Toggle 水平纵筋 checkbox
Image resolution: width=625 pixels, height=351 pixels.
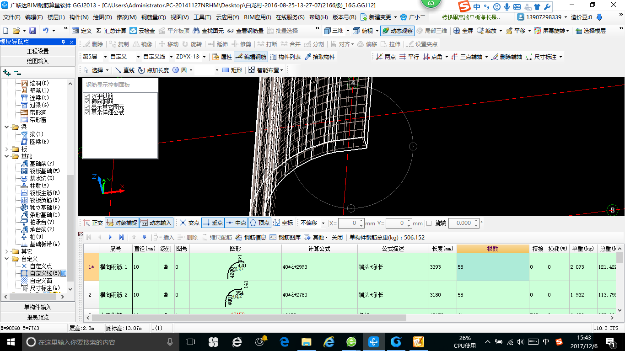click(87, 96)
